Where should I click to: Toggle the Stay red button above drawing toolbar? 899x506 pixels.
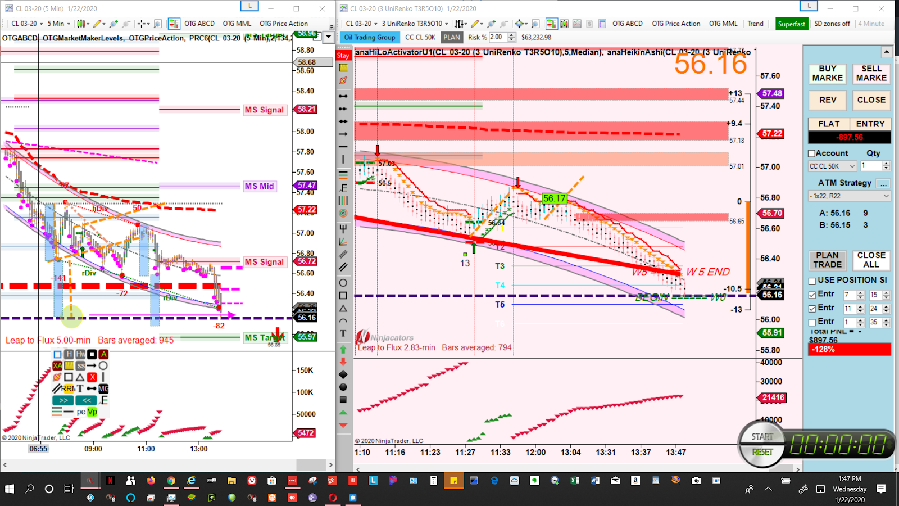[343, 55]
